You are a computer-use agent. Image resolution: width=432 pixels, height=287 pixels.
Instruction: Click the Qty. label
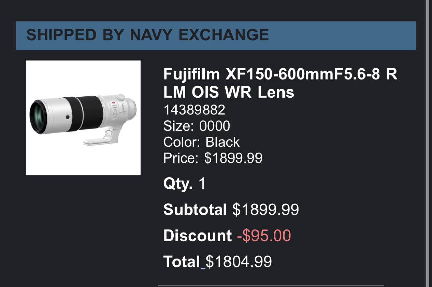(178, 184)
